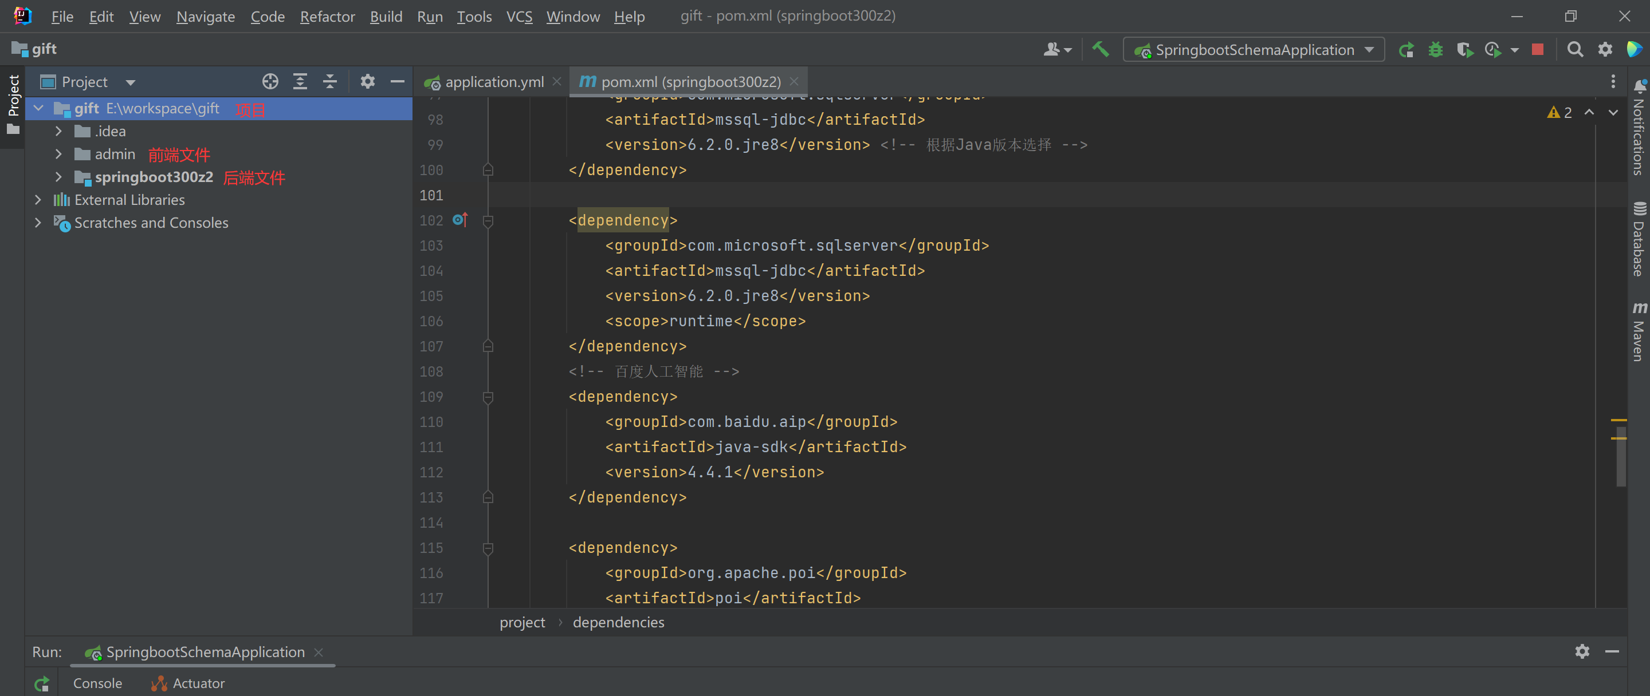1650x696 pixels.
Task: Toggle the fold marker at line 109
Action: (488, 397)
